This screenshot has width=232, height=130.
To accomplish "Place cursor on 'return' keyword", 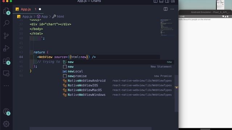I will tap(39, 52).
